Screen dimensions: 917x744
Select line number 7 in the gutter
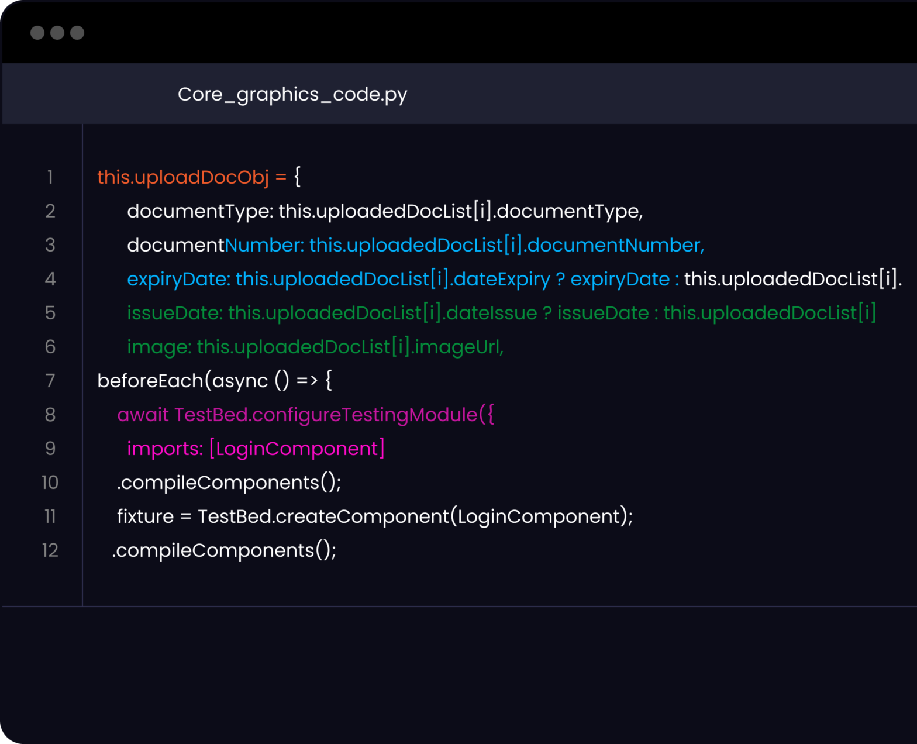[50, 381]
